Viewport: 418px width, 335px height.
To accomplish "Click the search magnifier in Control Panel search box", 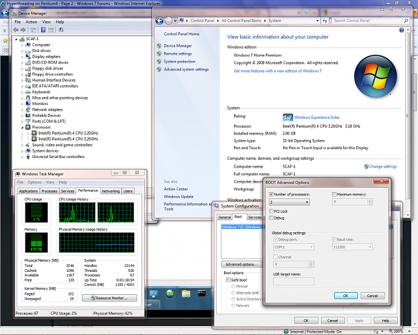I will tap(406, 21).
